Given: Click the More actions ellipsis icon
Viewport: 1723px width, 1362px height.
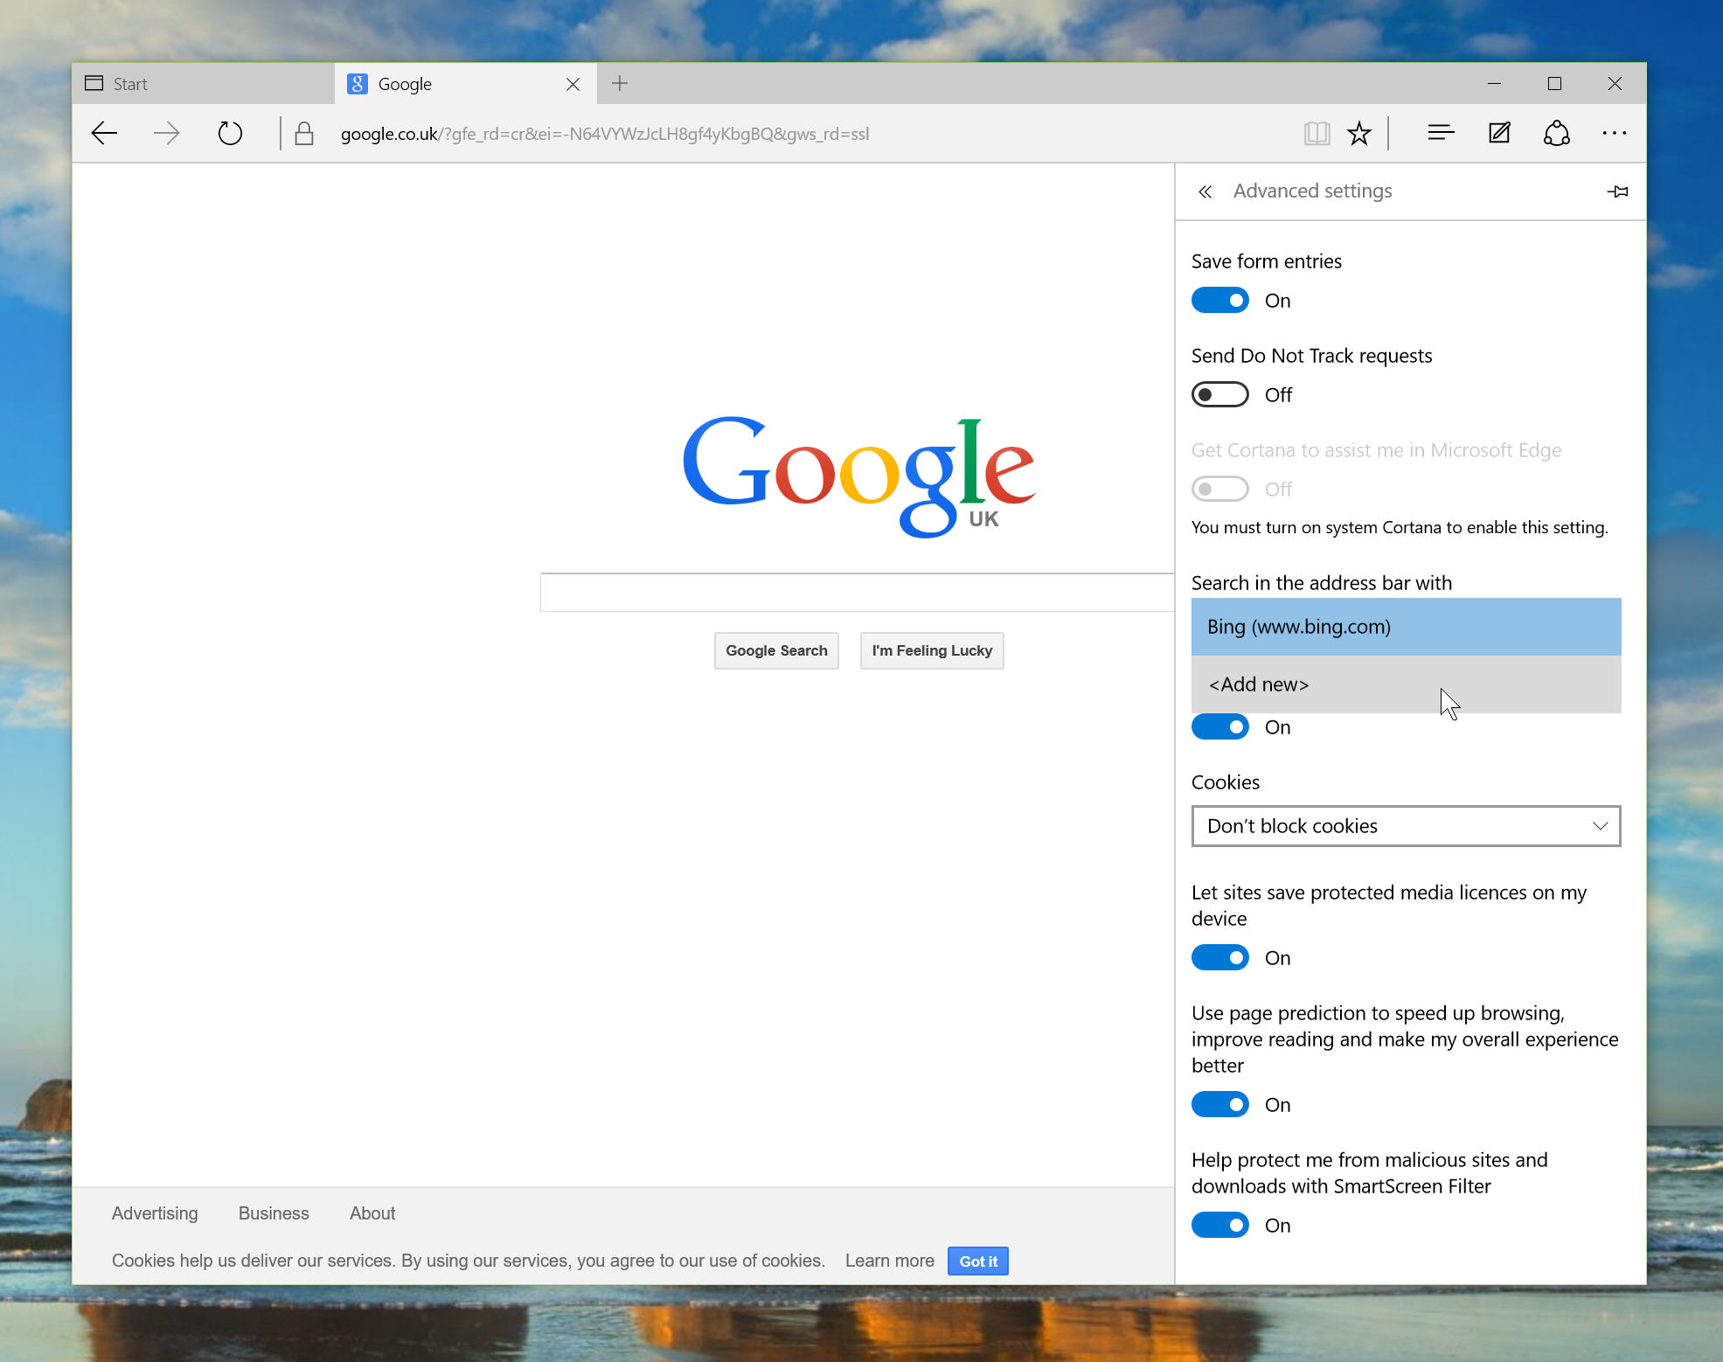Looking at the screenshot, I should coord(1614,131).
